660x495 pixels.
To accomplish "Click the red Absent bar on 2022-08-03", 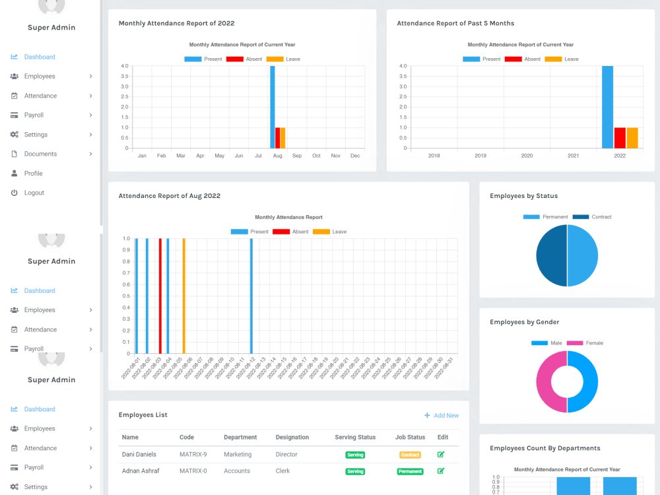I will point(160,296).
